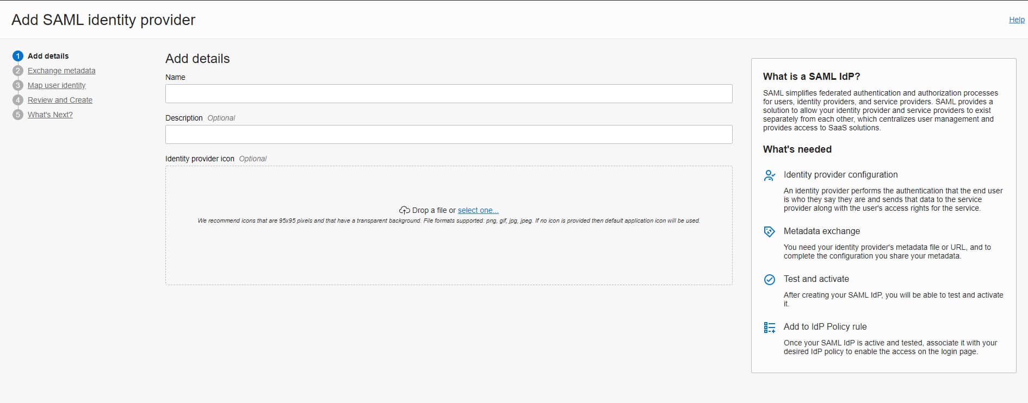This screenshot has height=403, width=1028.
Task: Focus the Description input field
Action: (449, 134)
